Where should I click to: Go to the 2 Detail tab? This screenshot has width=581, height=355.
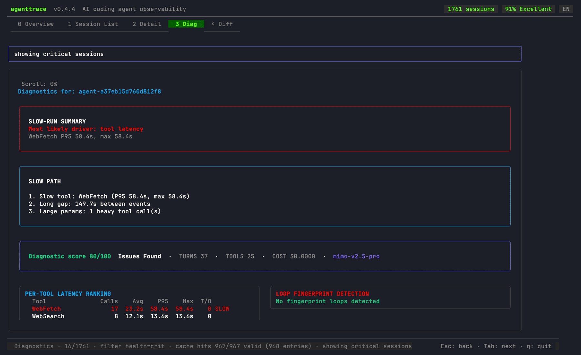click(x=147, y=24)
